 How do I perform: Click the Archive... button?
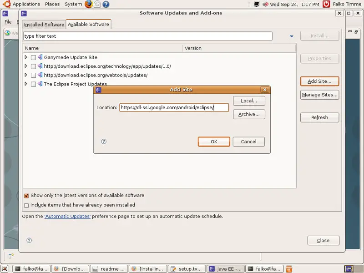249,114
